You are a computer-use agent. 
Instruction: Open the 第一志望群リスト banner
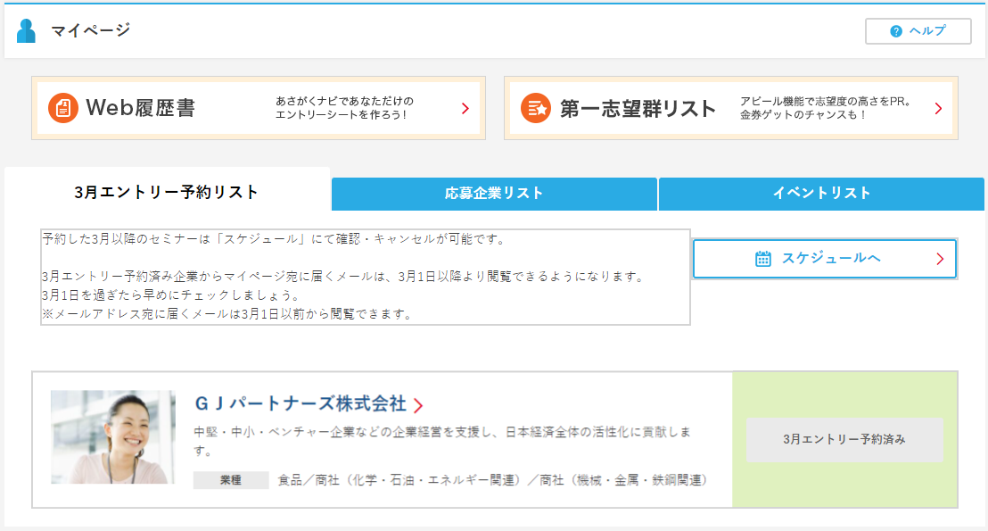click(731, 108)
